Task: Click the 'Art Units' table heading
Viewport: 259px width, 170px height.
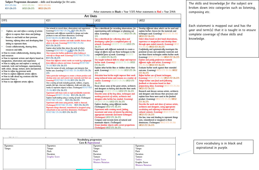Action: point(91,16)
